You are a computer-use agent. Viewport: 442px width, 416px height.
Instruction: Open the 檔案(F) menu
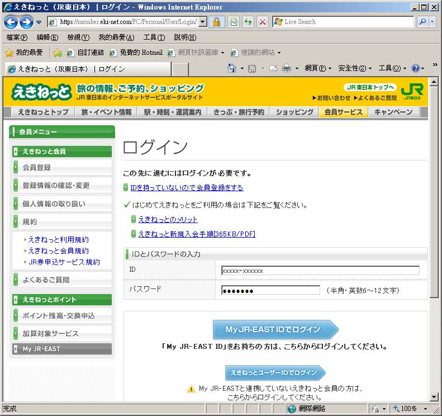point(17,37)
